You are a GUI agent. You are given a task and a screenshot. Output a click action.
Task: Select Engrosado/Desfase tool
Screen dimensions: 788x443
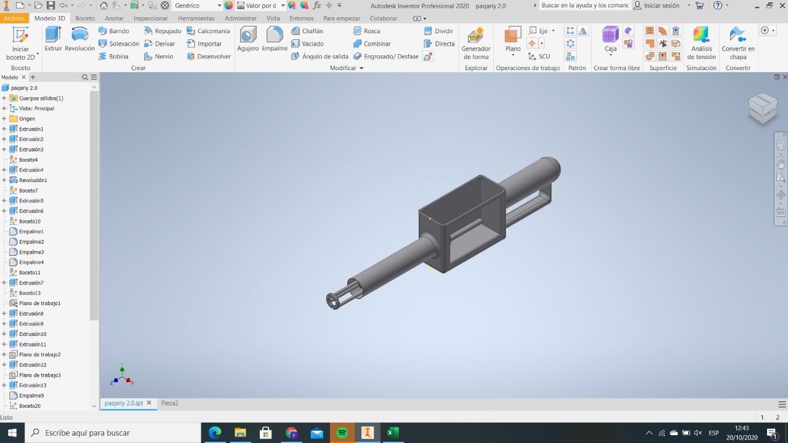[386, 57]
